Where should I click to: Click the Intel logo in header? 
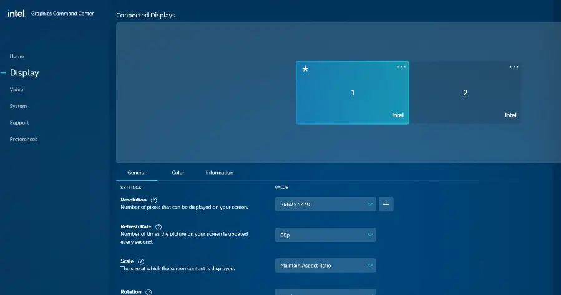pos(16,14)
